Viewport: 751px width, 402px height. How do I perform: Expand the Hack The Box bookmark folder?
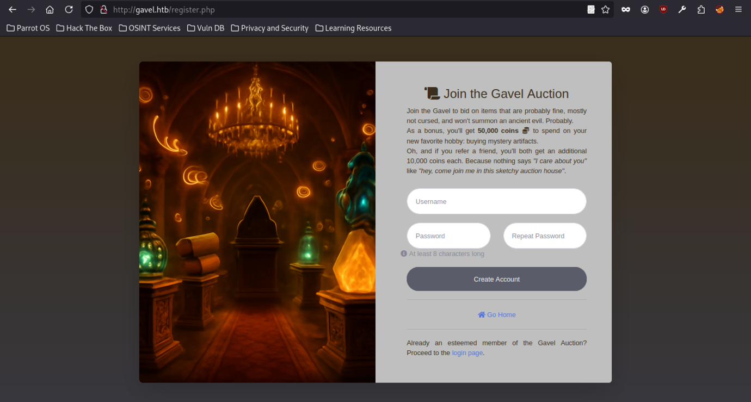point(84,28)
